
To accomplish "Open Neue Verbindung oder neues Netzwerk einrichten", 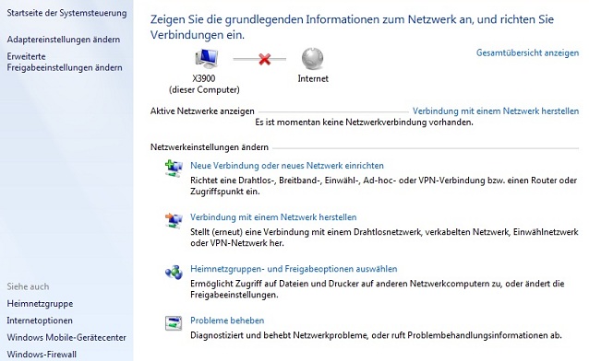I will coord(287,166).
